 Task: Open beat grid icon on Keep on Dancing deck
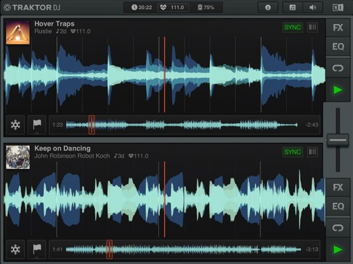click(x=313, y=152)
